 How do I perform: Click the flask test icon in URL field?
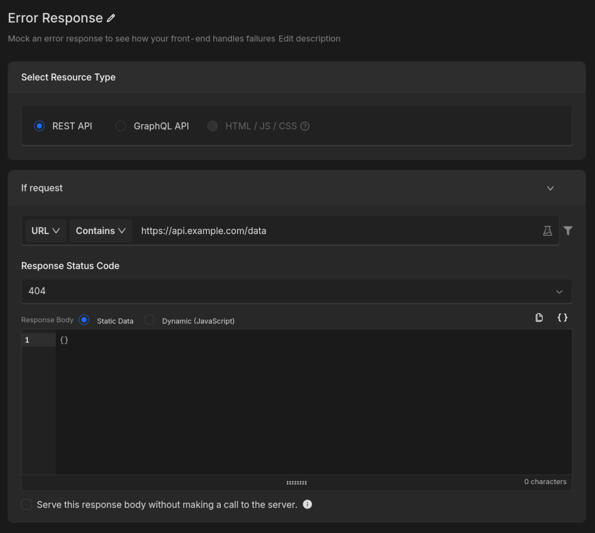click(x=547, y=231)
